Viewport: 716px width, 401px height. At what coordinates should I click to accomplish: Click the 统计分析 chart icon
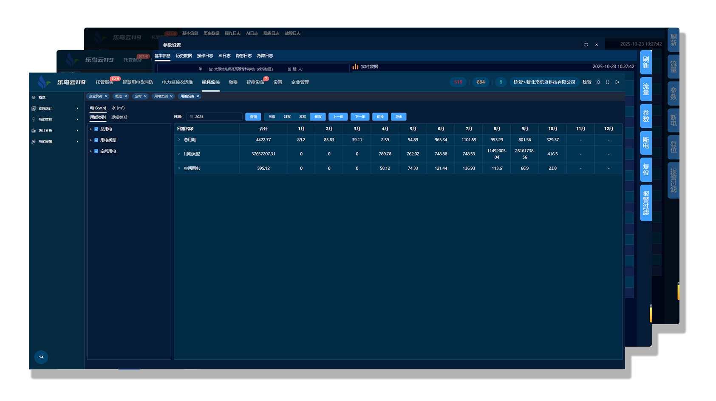[x=34, y=131]
